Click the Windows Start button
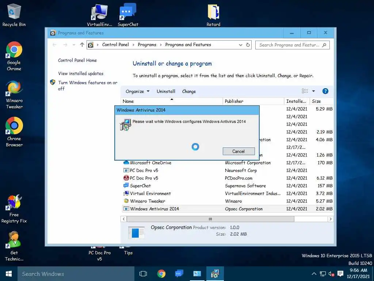374x281 pixels. pos(9,274)
